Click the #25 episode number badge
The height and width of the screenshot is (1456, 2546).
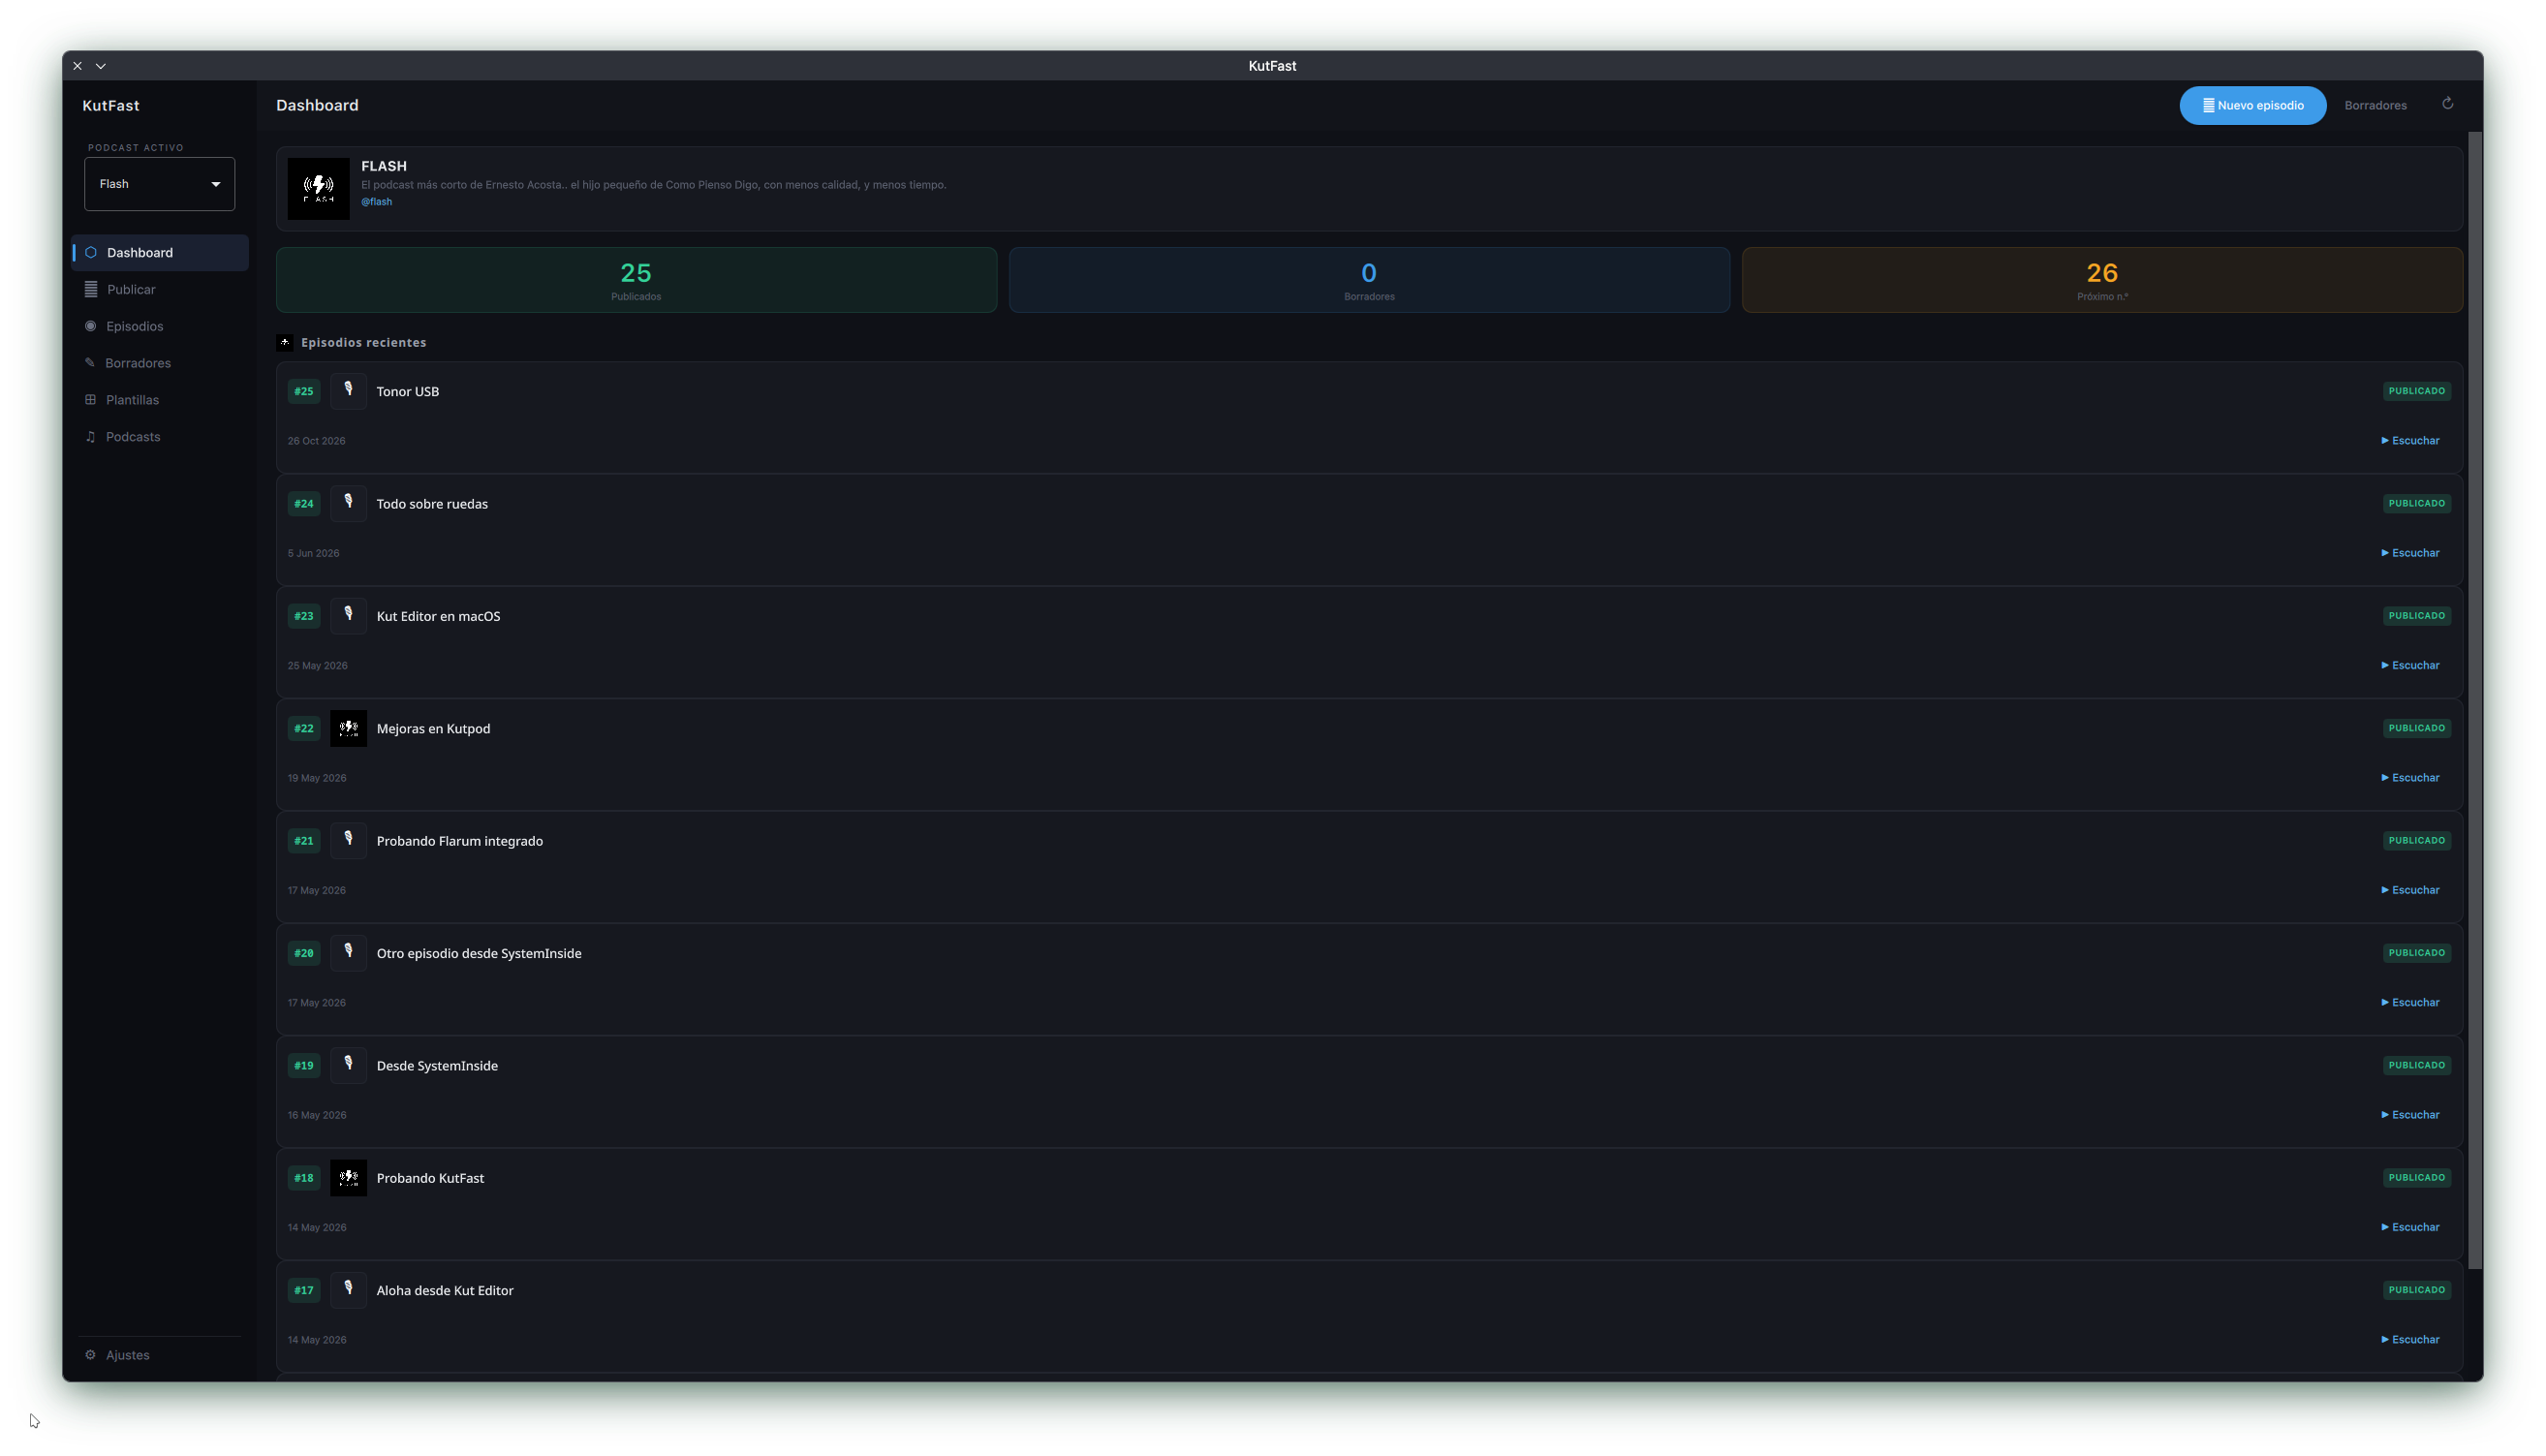pyautogui.click(x=304, y=392)
